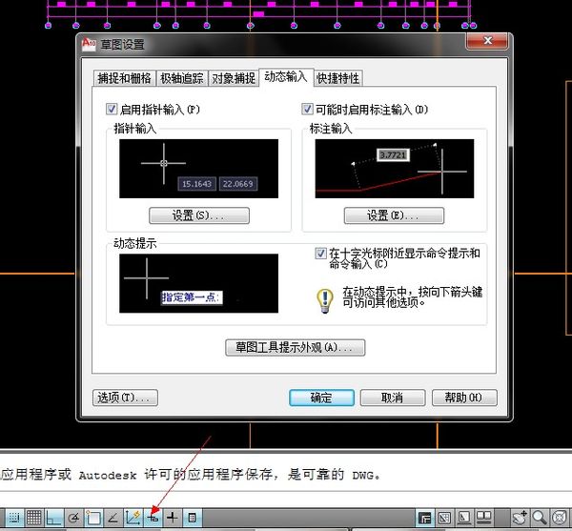Toggle Grid Display in status bar
This screenshot has height=531, width=572.
click(x=34, y=517)
